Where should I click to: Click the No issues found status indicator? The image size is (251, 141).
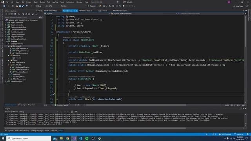[61, 105]
